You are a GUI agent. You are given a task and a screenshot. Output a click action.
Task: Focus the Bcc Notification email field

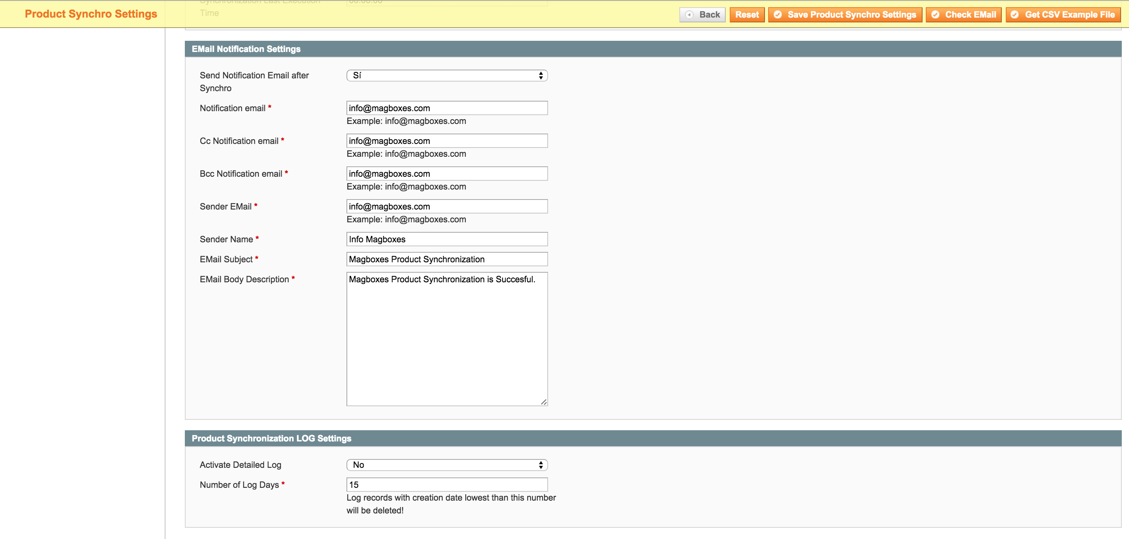point(447,174)
